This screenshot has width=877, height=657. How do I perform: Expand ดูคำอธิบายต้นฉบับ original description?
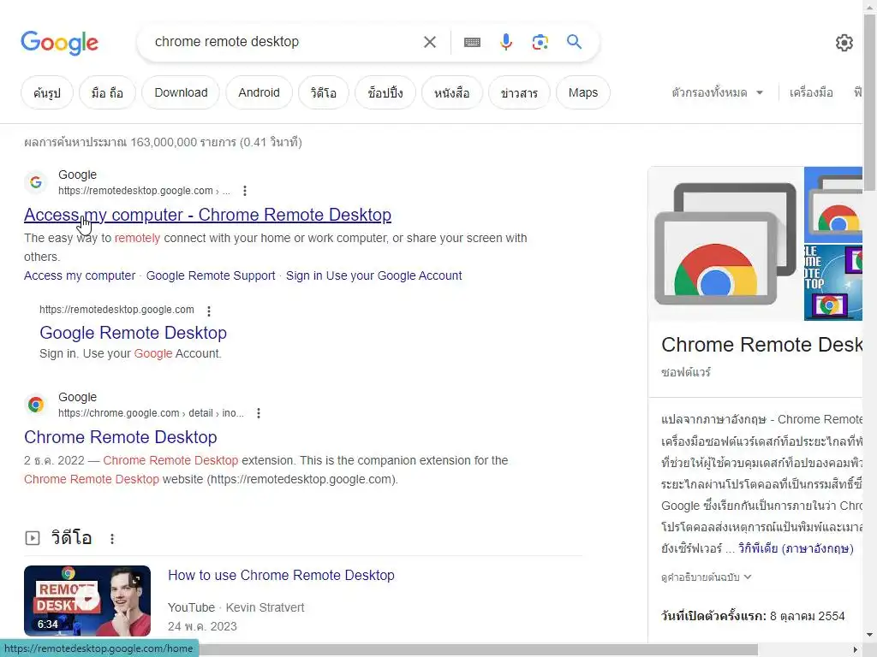pyautogui.click(x=706, y=577)
